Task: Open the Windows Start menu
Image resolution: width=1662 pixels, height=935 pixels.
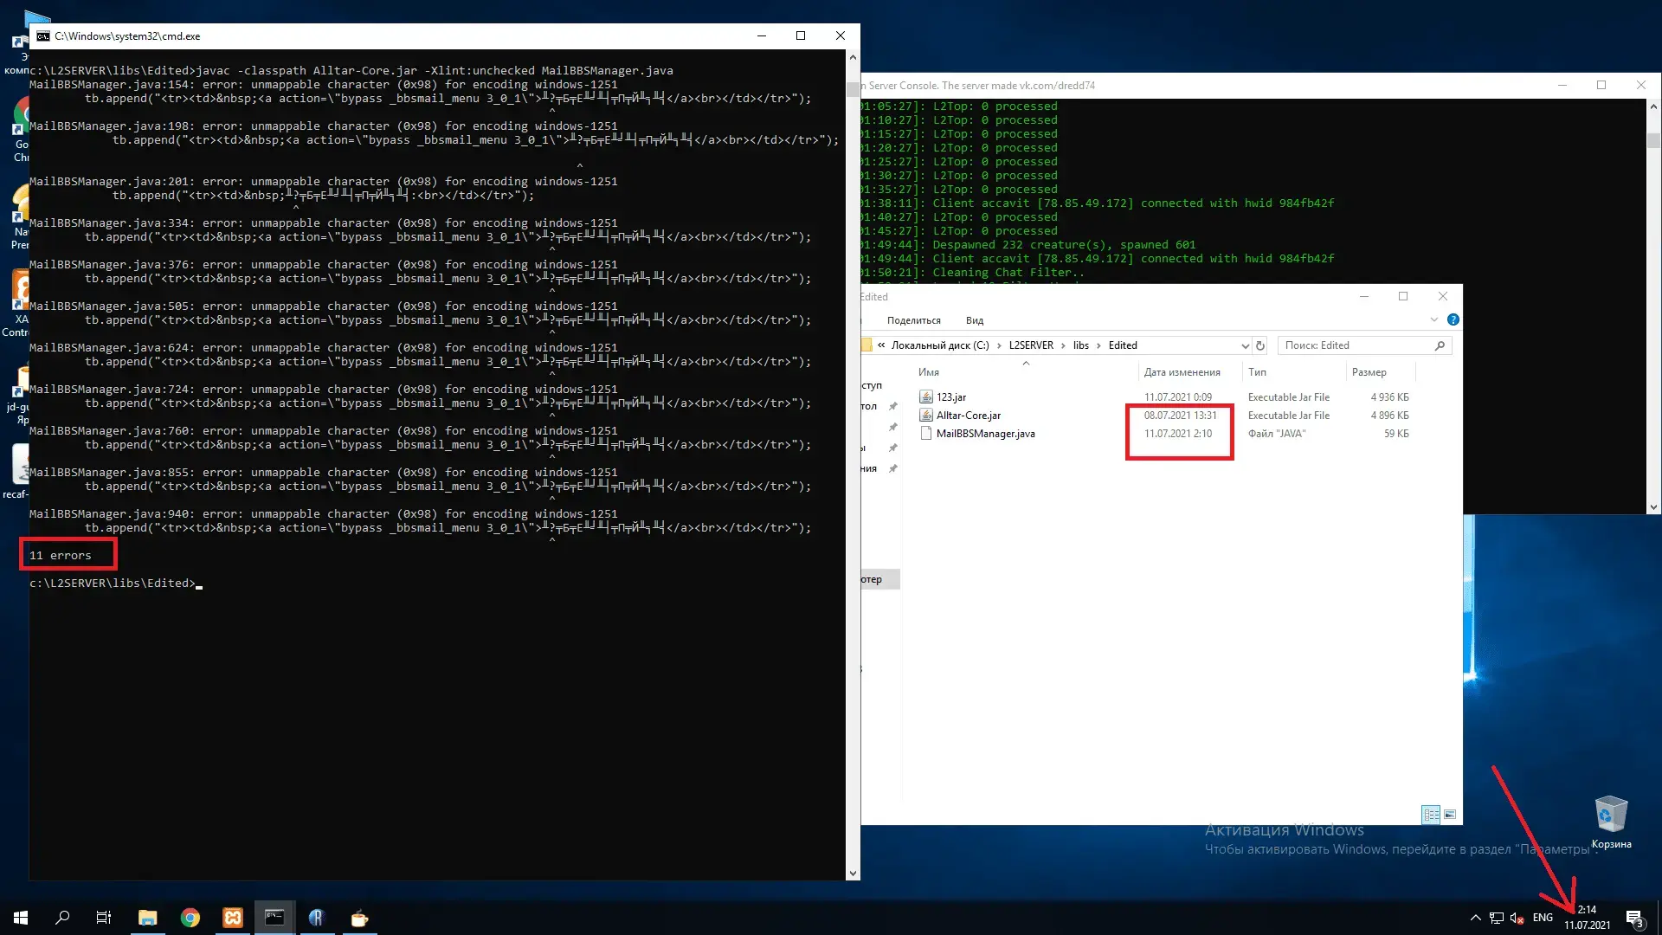Action: point(21,918)
